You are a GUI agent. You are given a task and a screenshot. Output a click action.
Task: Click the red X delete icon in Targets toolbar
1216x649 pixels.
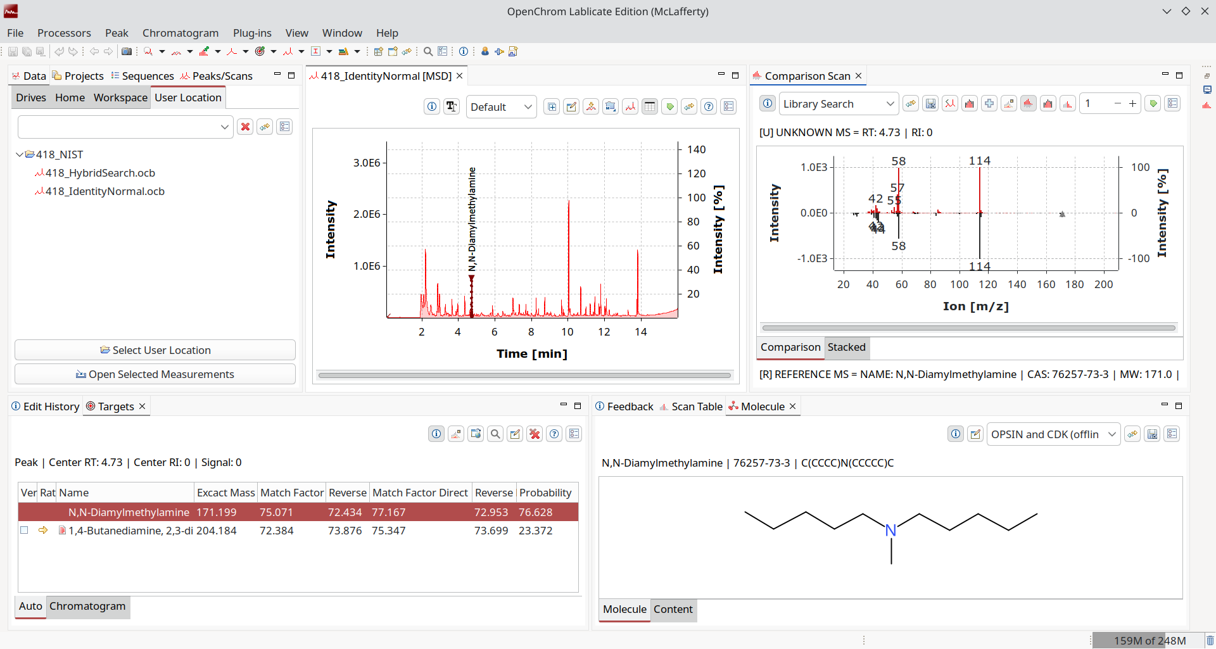point(535,434)
